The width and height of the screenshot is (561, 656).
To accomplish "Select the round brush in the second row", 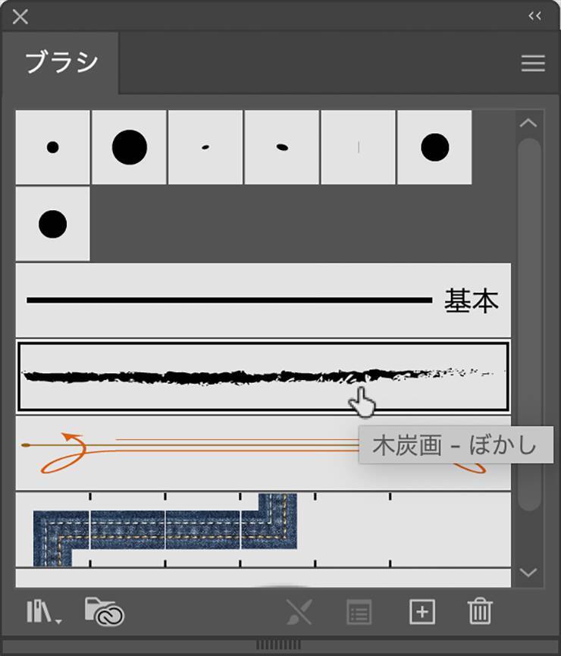I will pyautogui.click(x=53, y=224).
